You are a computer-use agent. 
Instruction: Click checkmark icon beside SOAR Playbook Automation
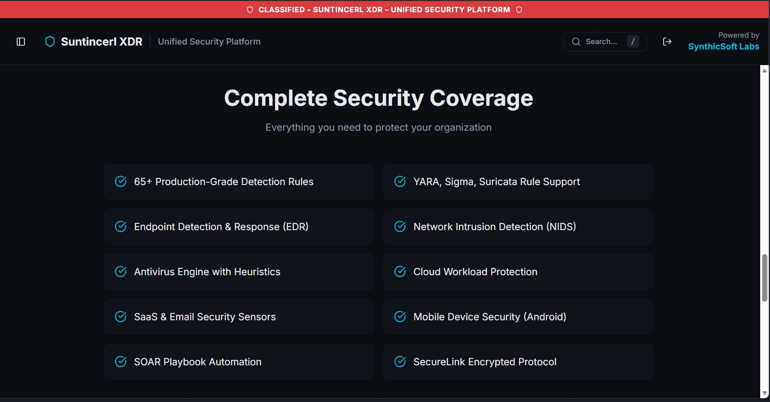click(121, 362)
